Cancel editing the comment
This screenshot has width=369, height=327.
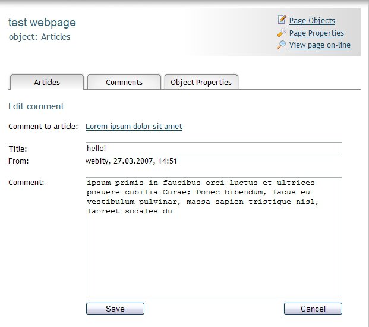(x=313, y=309)
